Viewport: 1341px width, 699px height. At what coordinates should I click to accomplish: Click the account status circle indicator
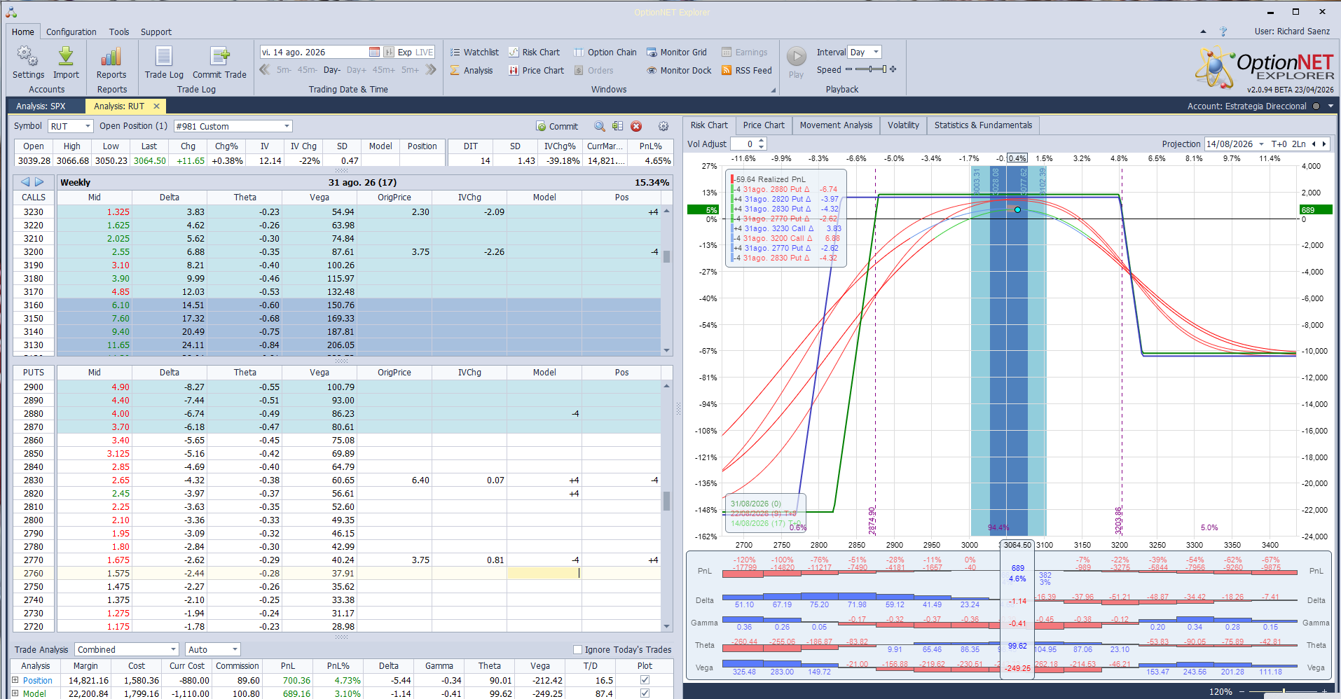point(1316,106)
